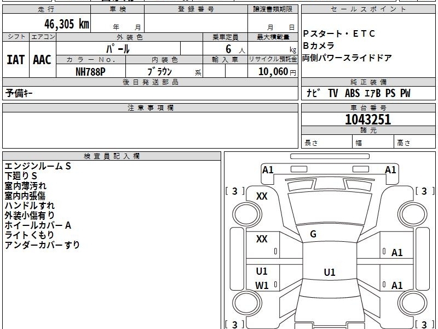Image resolution: width=438 pixels, height=329 pixels.
Task: Select the color code NH788P
Action: pos(90,72)
